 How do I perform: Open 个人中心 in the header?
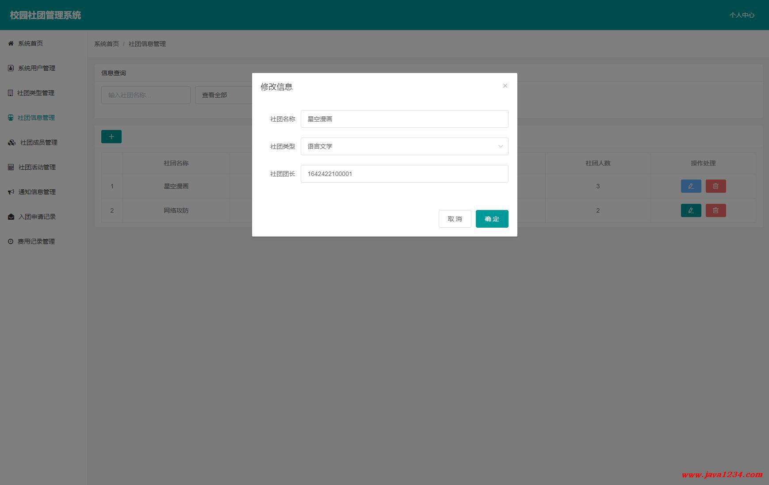742,15
